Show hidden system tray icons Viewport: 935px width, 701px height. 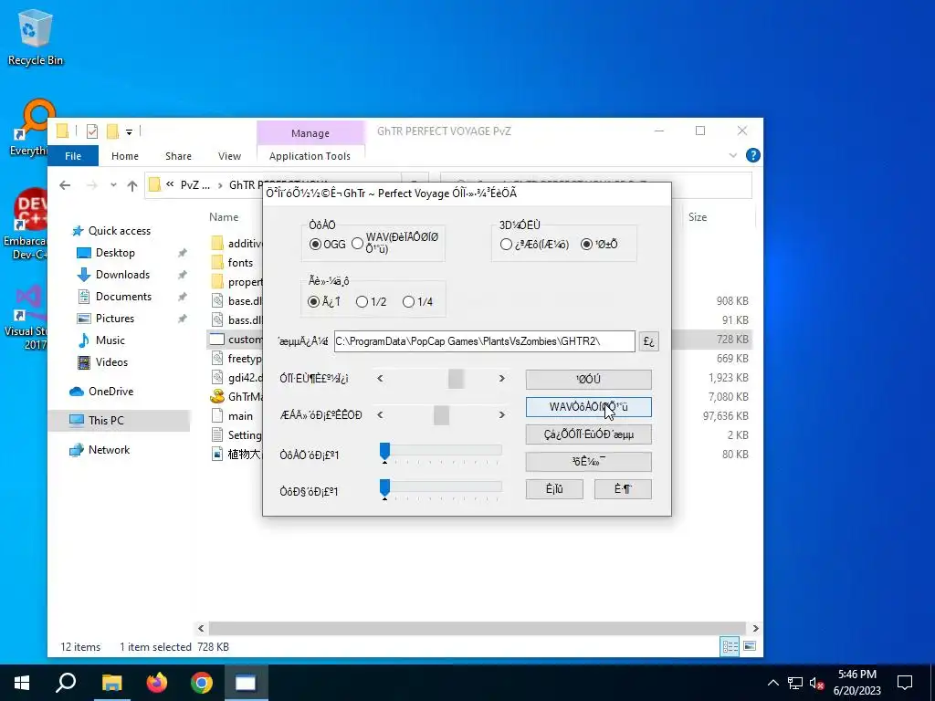coord(772,683)
